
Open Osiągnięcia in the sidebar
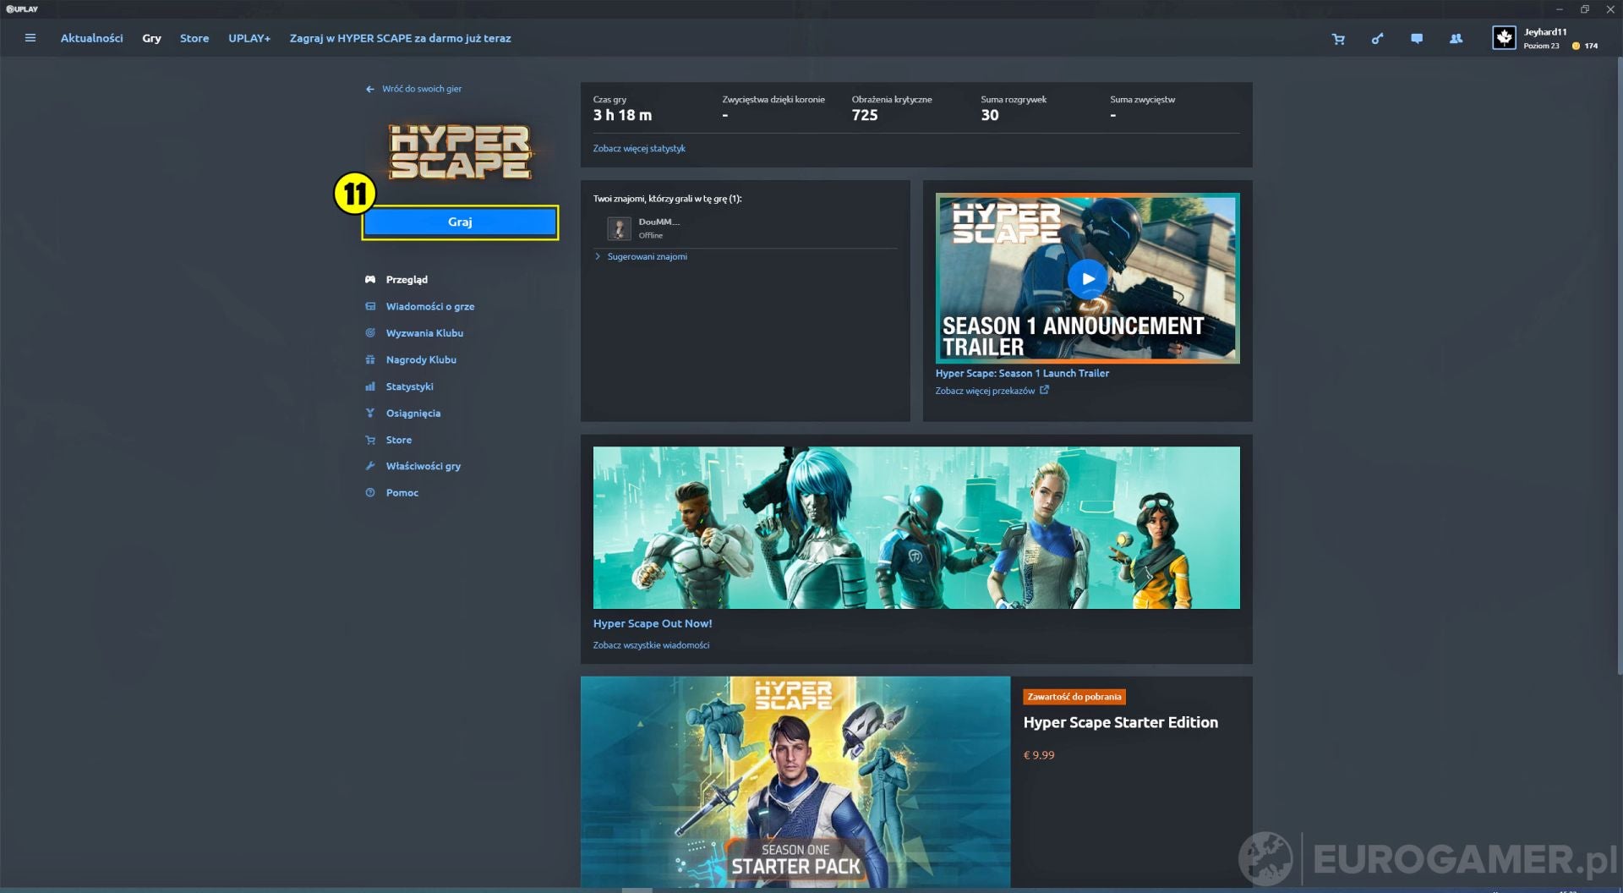click(x=413, y=413)
